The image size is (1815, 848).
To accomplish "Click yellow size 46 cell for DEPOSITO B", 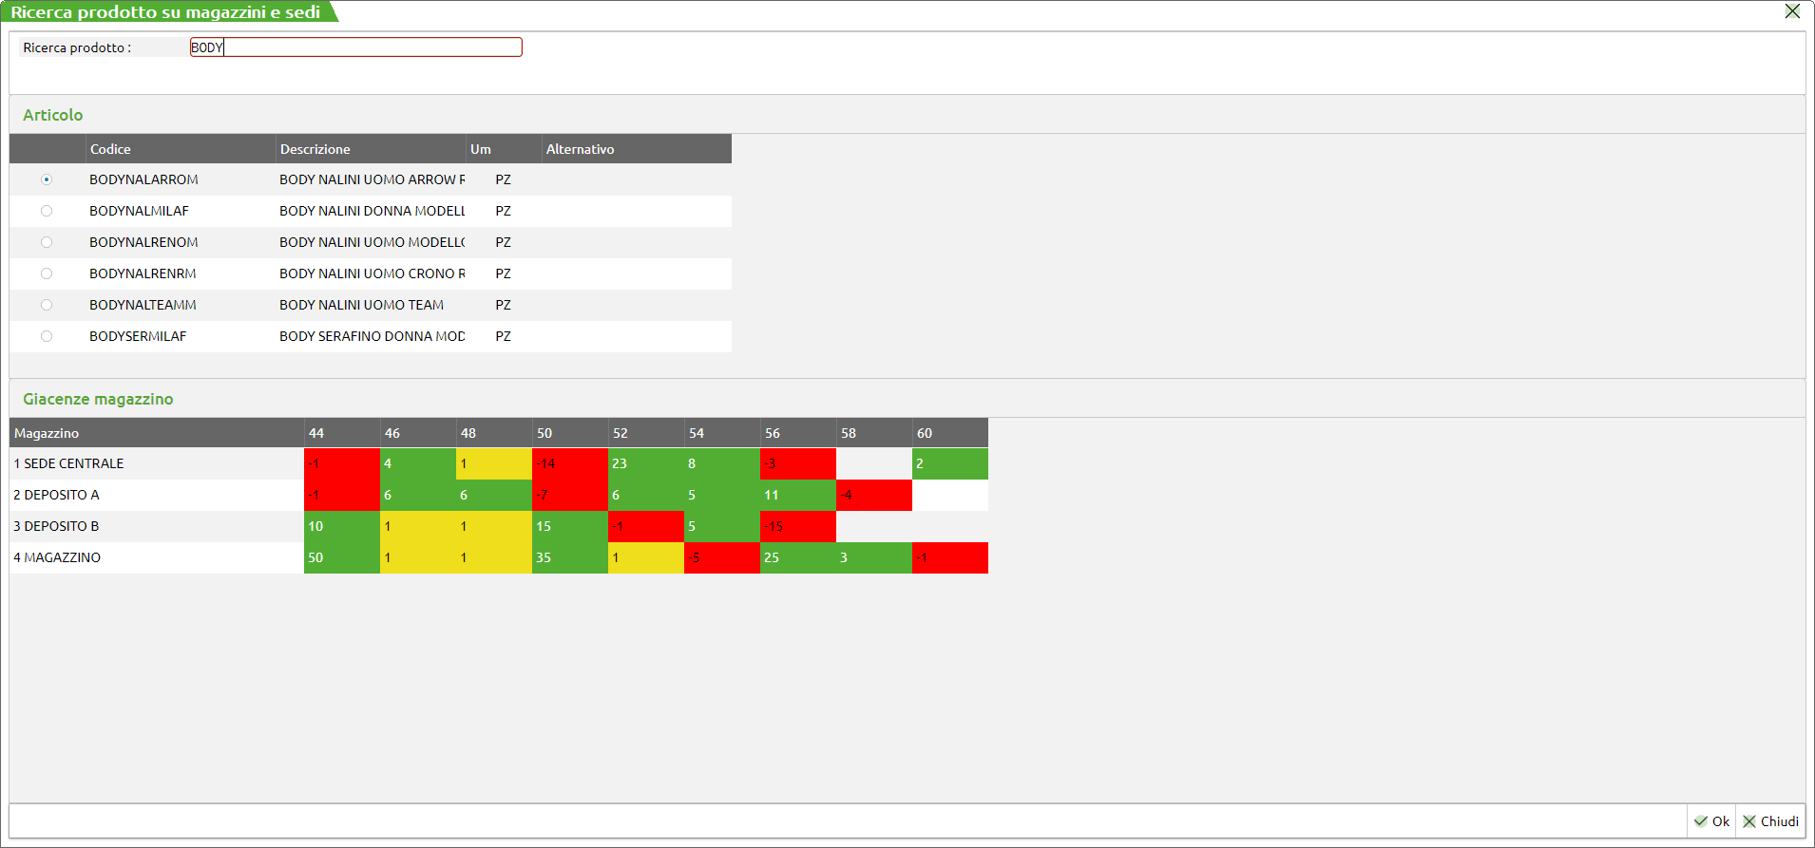I will pyautogui.click(x=417, y=526).
